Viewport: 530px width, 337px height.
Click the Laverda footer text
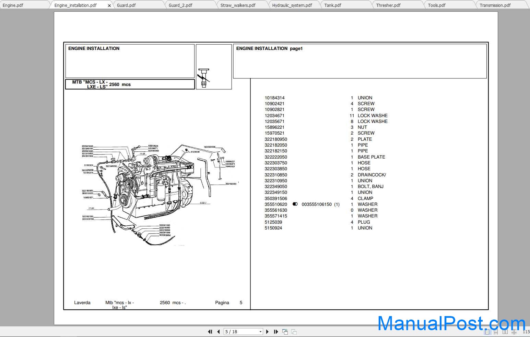click(x=82, y=302)
